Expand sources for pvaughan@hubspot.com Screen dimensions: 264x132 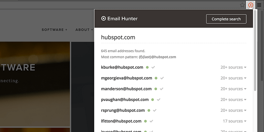click(233, 100)
